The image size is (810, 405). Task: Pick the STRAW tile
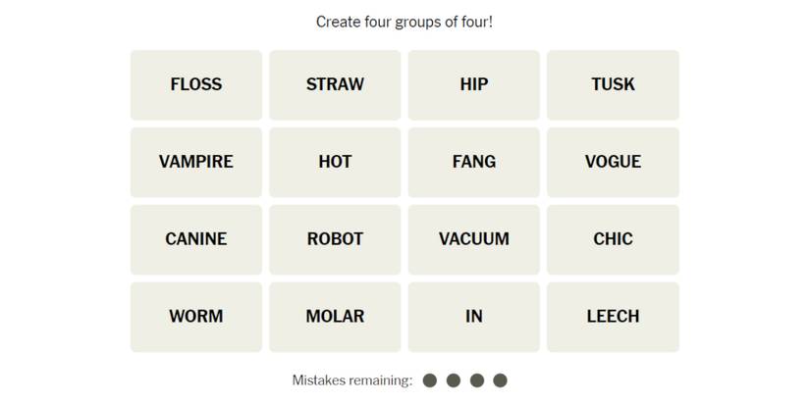335,84
